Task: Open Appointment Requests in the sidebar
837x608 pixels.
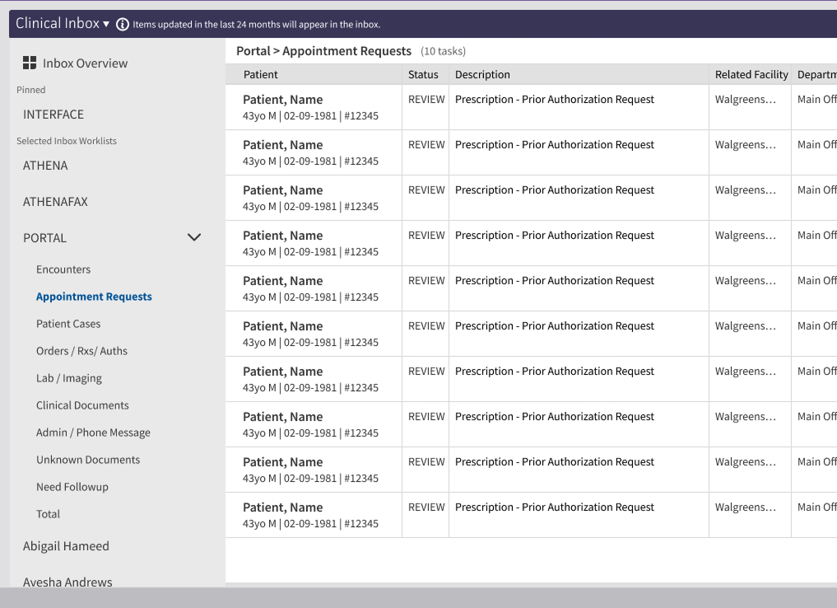Action: (94, 297)
